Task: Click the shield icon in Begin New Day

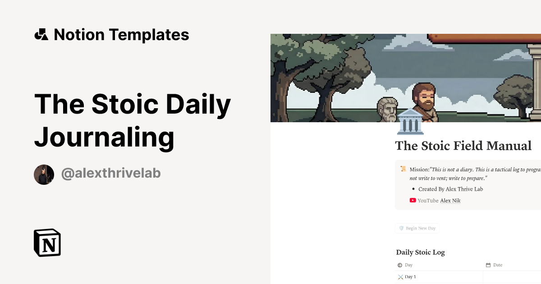Action: pos(401,228)
